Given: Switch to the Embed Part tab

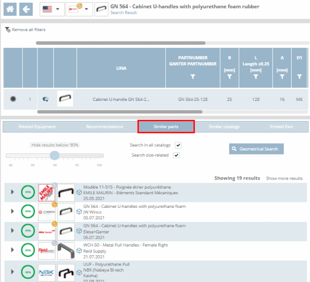Looking at the screenshot, I should [281, 127].
